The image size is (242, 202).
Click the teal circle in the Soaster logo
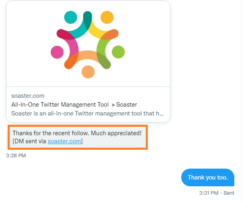click(70, 17)
